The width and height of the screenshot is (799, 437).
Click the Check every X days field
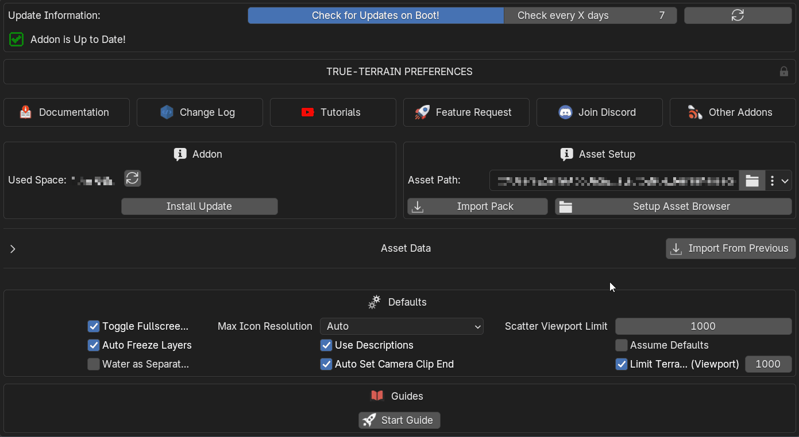point(590,15)
